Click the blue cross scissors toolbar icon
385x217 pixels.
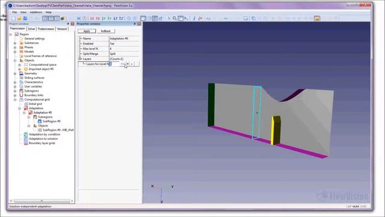(79, 19)
